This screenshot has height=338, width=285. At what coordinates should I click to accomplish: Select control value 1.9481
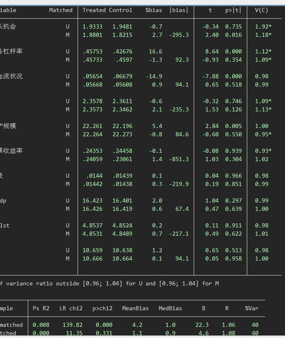click(x=122, y=27)
